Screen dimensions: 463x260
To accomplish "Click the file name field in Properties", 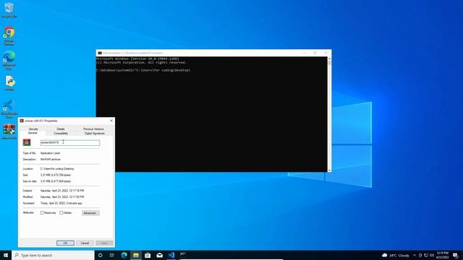I will coord(70,143).
